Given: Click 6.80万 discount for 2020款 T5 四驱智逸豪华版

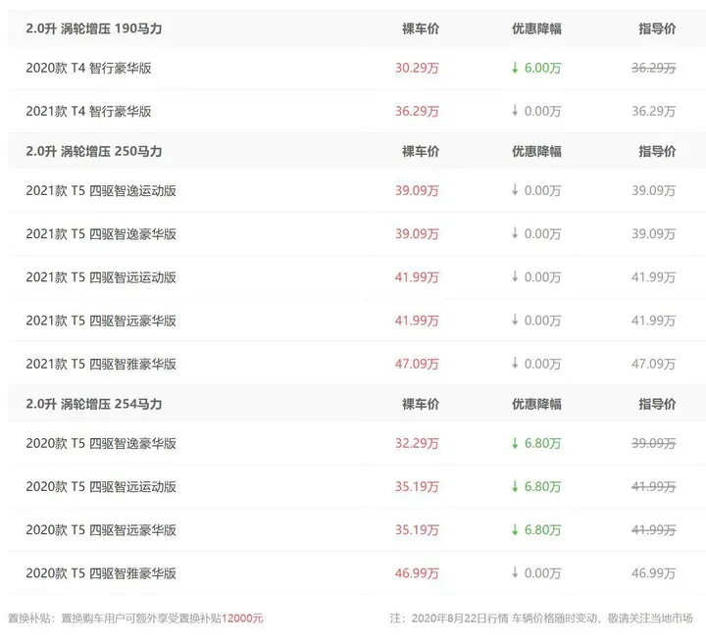Looking at the screenshot, I should tap(542, 443).
